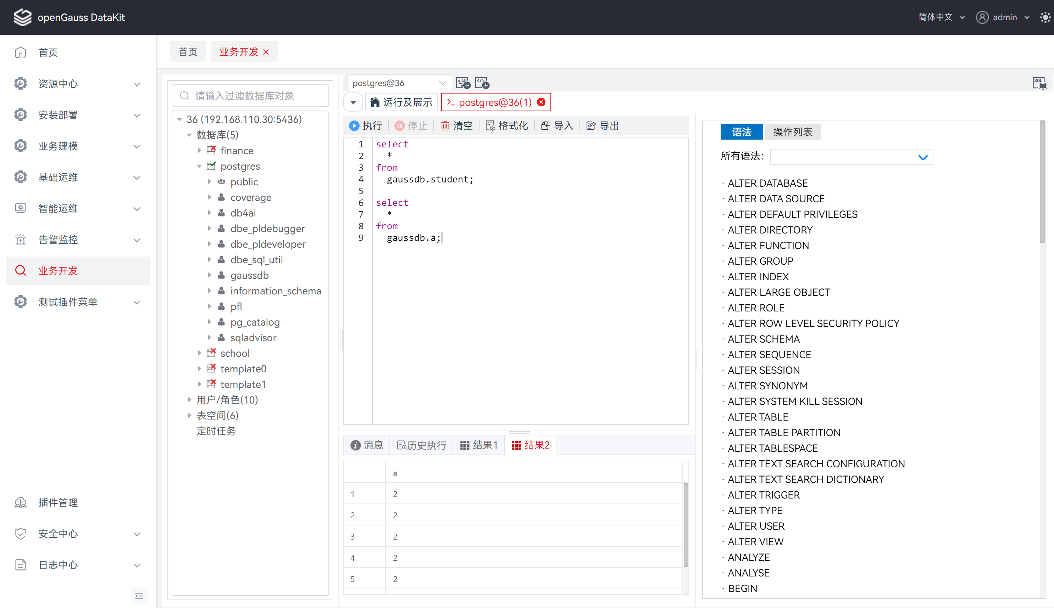Open the tab list dropdown arrow

(353, 102)
